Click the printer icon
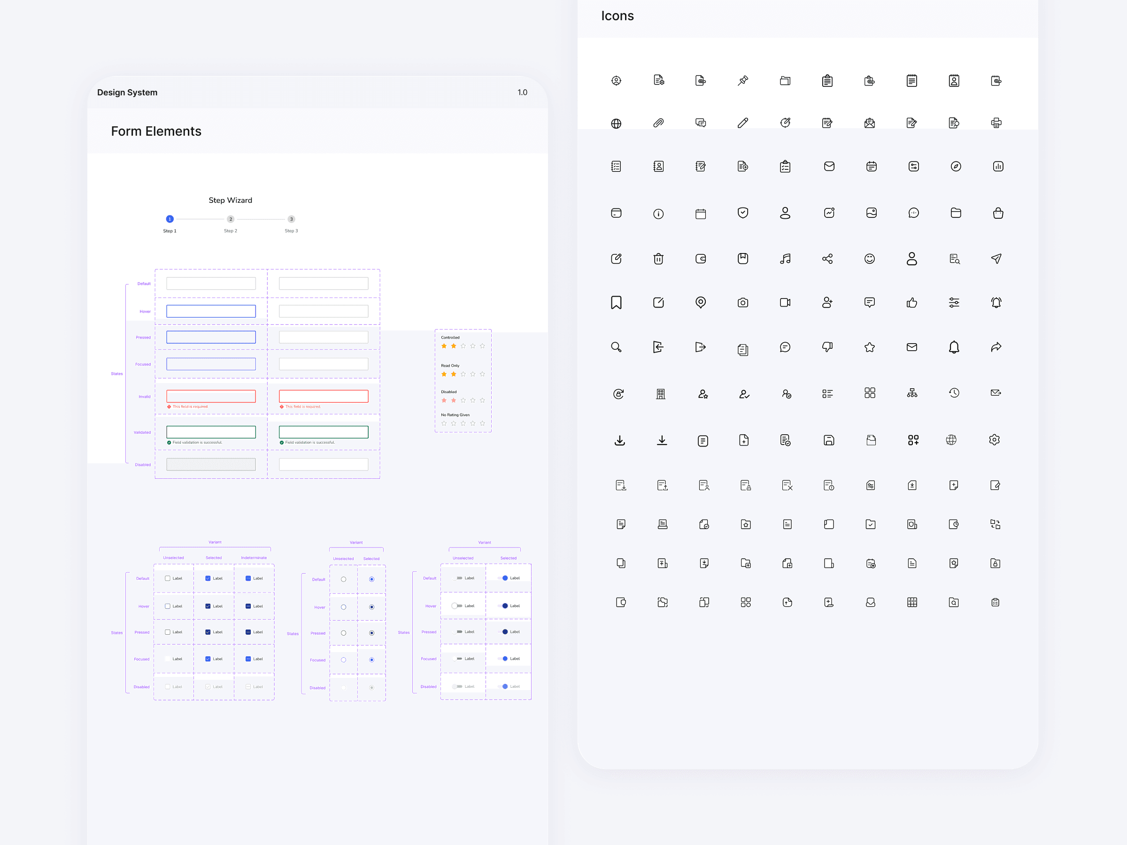Viewport: 1127px width, 845px height. point(996,123)
